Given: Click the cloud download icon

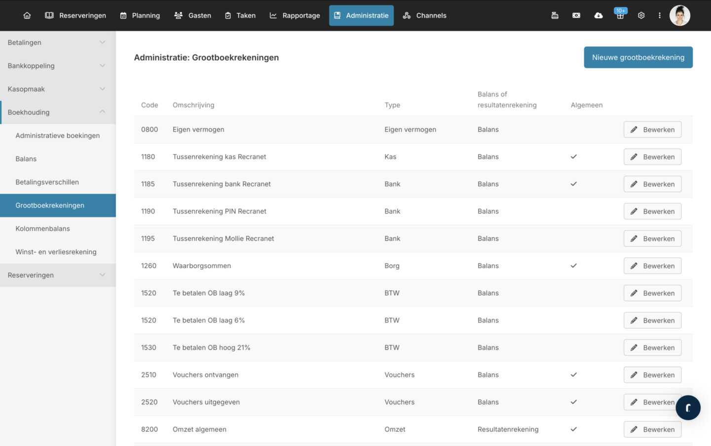Looking at the screenshot, I should 598,15.
